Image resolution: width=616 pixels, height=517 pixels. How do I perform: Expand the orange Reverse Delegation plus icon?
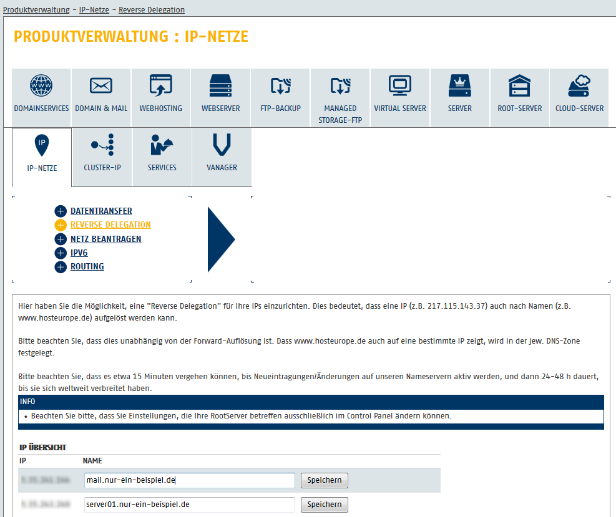[61, 225]
